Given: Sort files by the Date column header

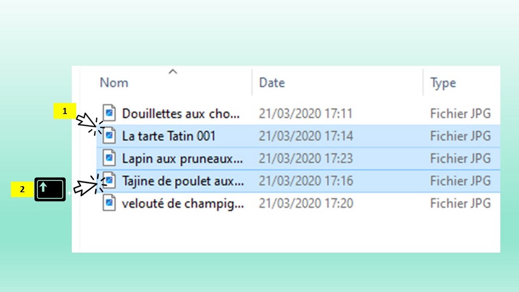Looking at the screenshot, I should [x=272, y=83].
